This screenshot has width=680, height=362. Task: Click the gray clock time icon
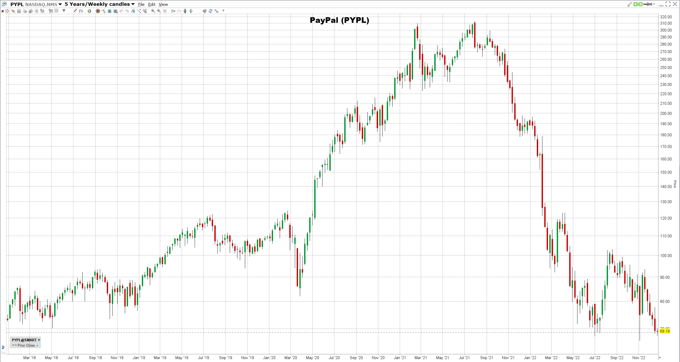(x=36, y=11)
